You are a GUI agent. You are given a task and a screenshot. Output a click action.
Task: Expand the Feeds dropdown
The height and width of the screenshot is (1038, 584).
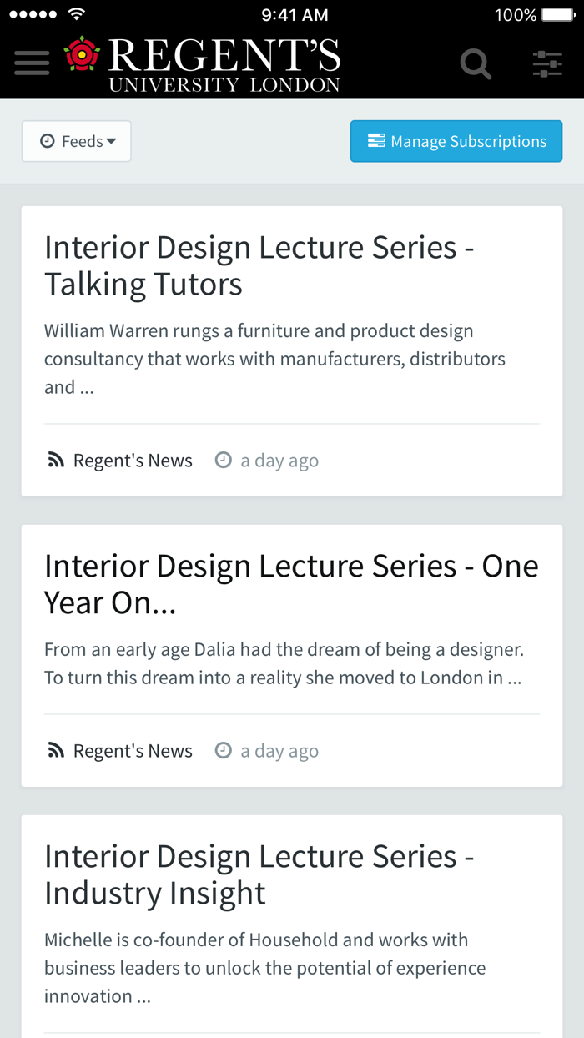pyautogui.click(x=77, y=142)
